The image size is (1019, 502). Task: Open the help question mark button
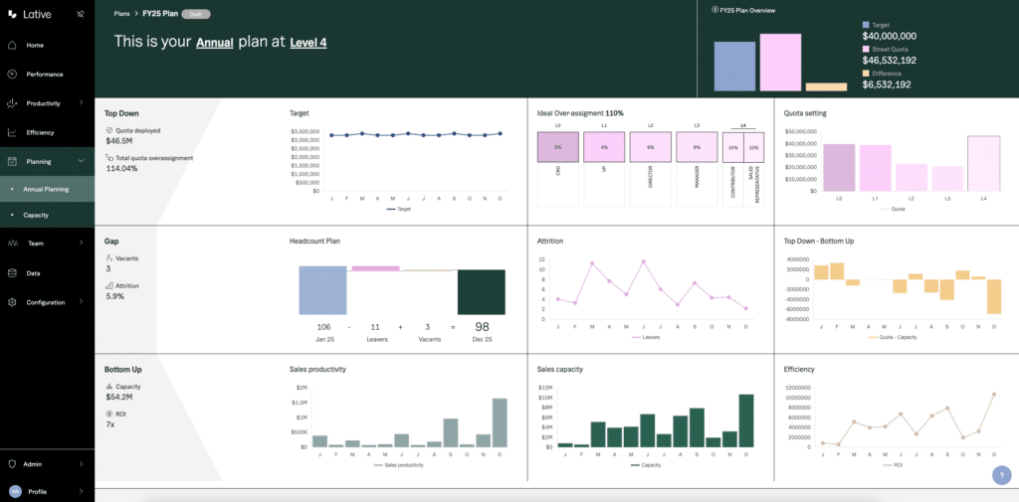pos(1001,475)
